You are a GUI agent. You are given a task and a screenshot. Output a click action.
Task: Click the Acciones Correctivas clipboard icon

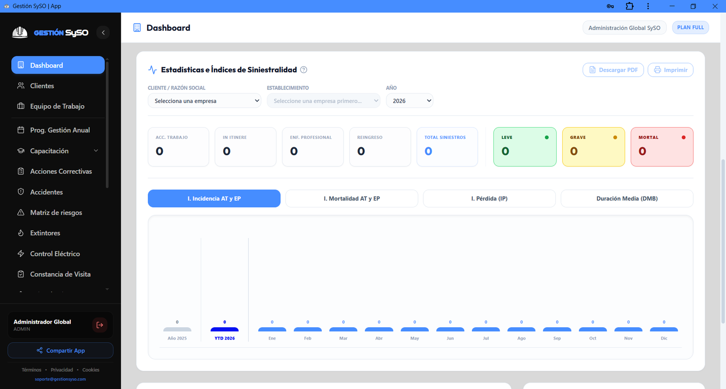[x=21, y=171]
